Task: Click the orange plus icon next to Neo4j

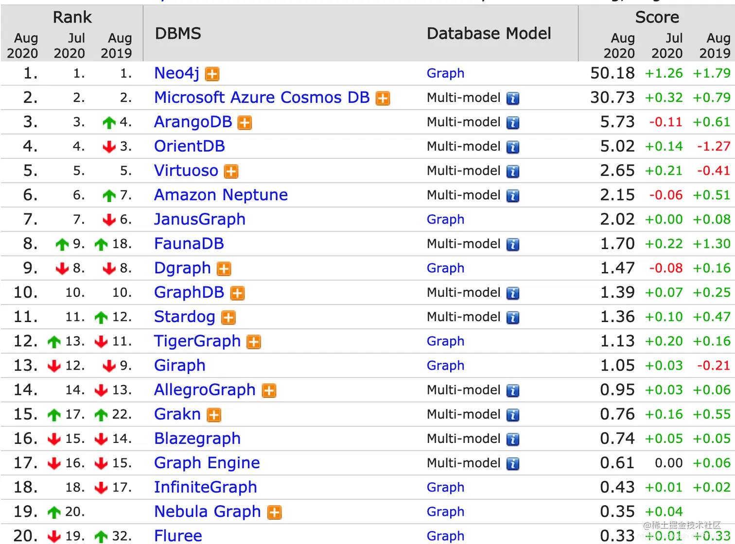Action: [212, 74]
